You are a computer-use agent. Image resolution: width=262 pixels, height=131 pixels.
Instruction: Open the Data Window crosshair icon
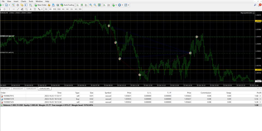click(18, 5)
